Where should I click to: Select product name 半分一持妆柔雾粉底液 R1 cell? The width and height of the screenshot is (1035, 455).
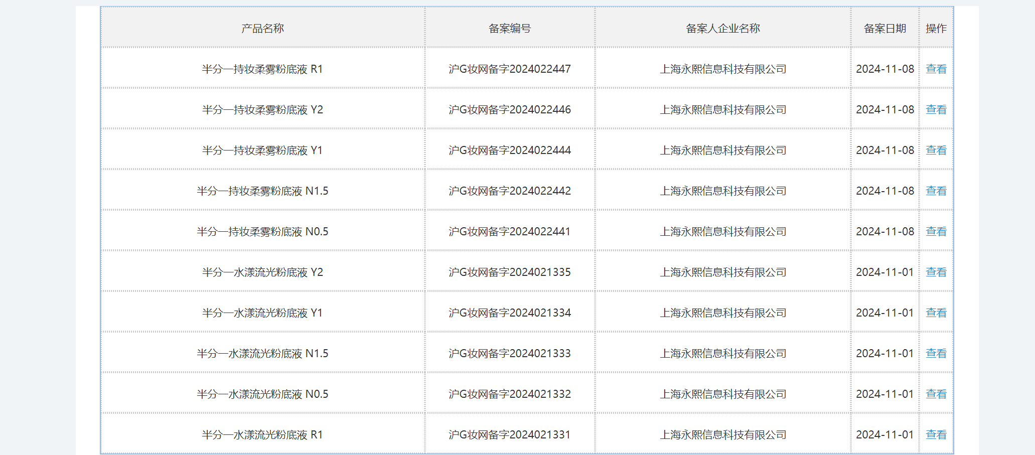[262, 69]
